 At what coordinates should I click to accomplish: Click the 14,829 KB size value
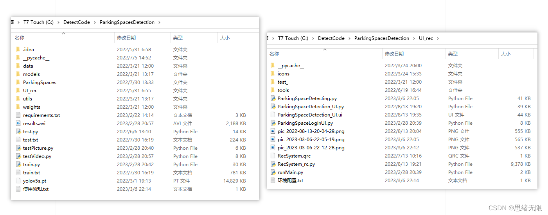coord(234,181)
